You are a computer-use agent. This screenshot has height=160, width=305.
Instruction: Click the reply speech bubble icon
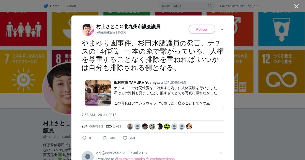point(84,138)
